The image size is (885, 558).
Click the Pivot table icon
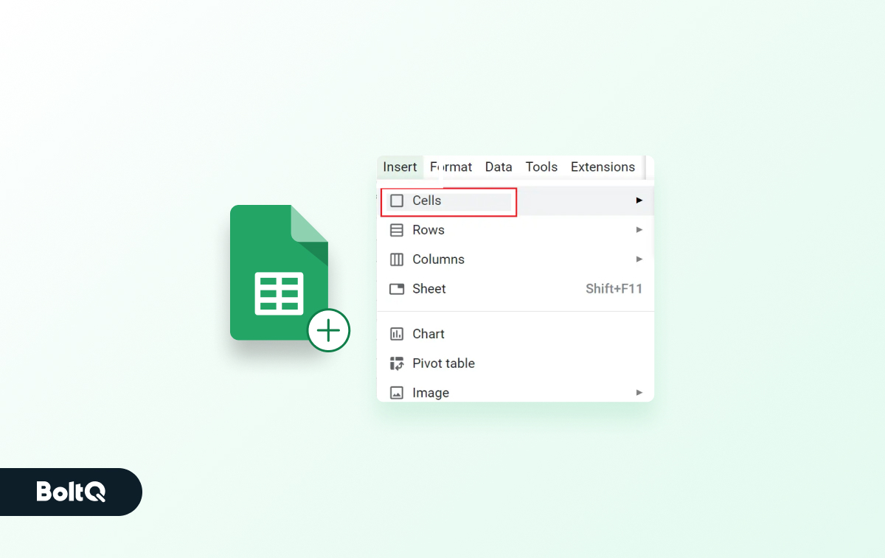point(397,363)
